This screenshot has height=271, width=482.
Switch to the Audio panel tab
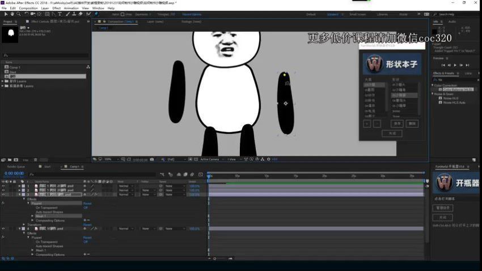pyautogui.click(x=452, y=22)
